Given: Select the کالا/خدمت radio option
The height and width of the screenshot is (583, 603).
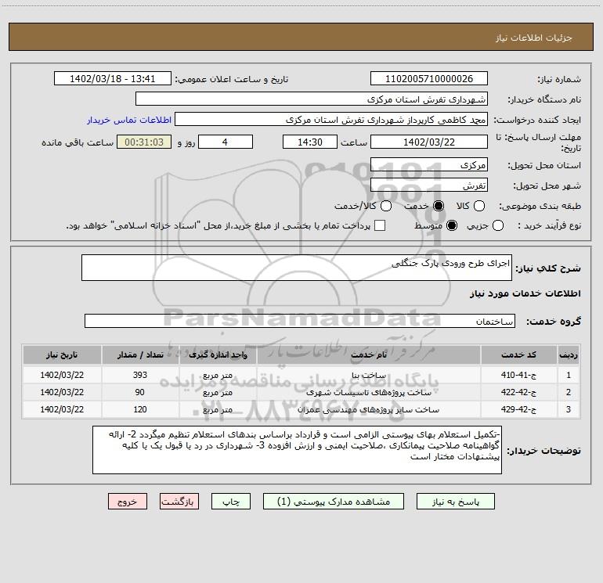Looking at the screenshot, I should coord(386,206).
